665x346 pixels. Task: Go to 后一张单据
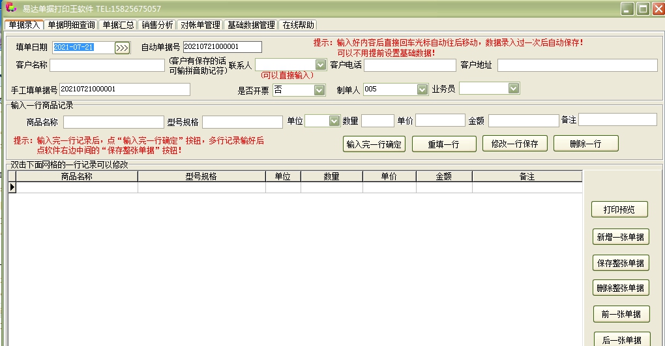[x=622, y=339]
